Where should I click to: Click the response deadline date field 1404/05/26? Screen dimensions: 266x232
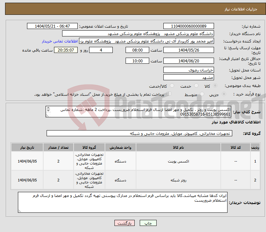(x=188, y=50)
